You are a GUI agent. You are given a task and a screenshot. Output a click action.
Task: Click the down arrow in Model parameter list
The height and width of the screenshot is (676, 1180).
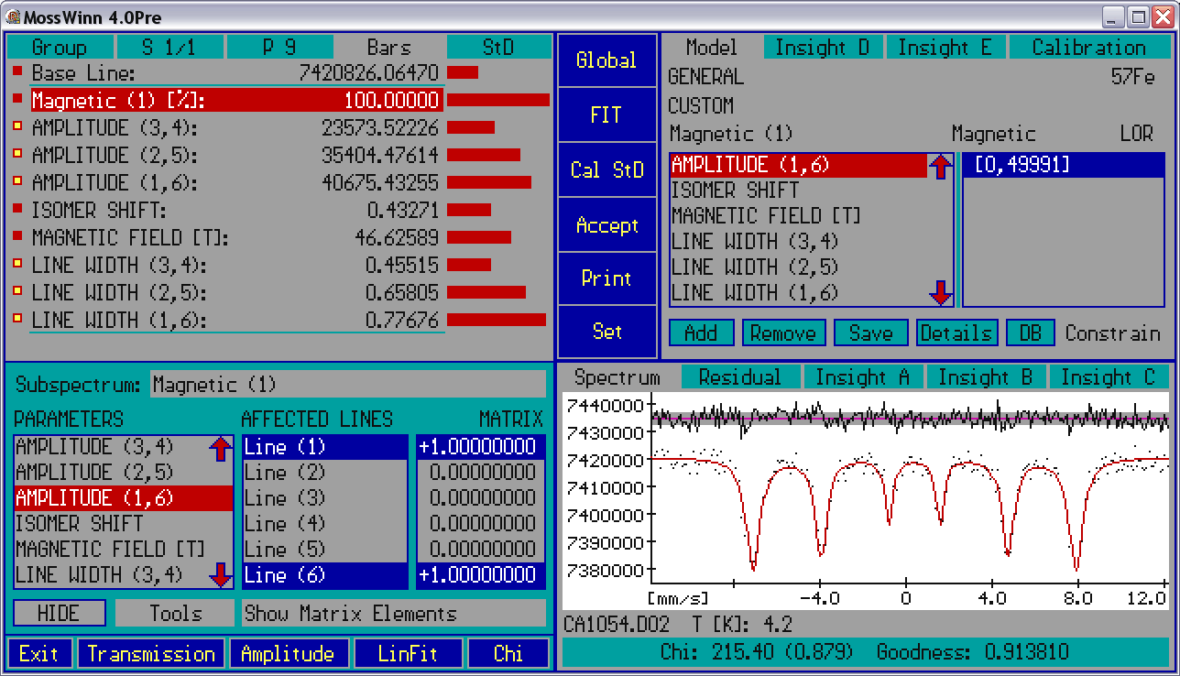941,292
